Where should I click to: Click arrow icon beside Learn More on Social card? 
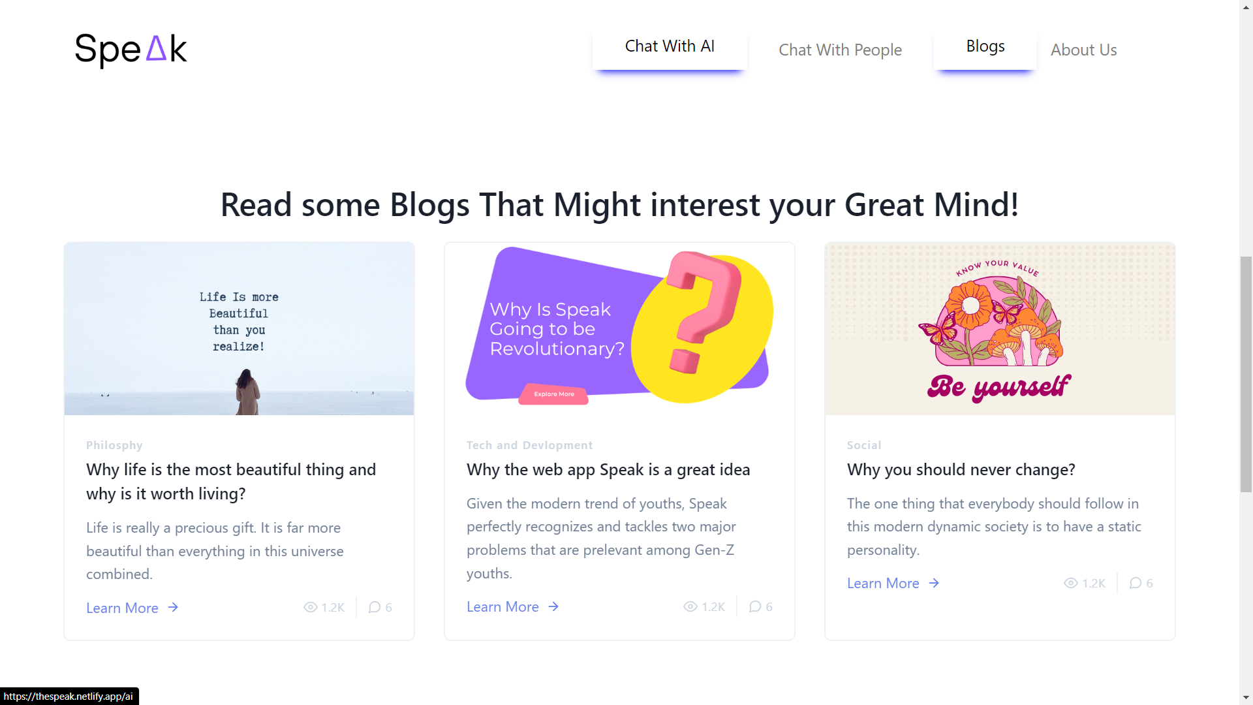click(934, 583)
